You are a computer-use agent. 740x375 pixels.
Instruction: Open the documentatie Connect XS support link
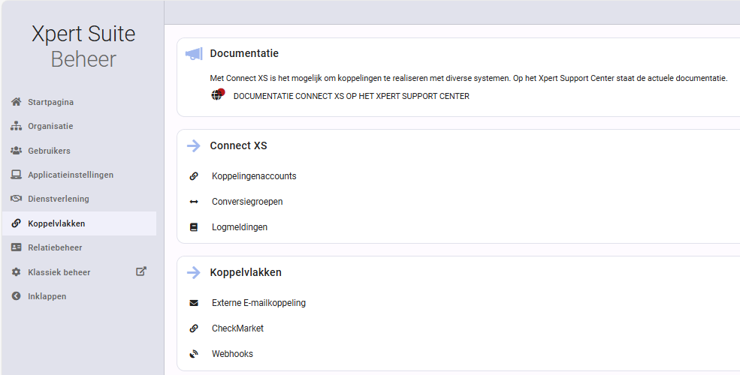click(x=351, y=96)
